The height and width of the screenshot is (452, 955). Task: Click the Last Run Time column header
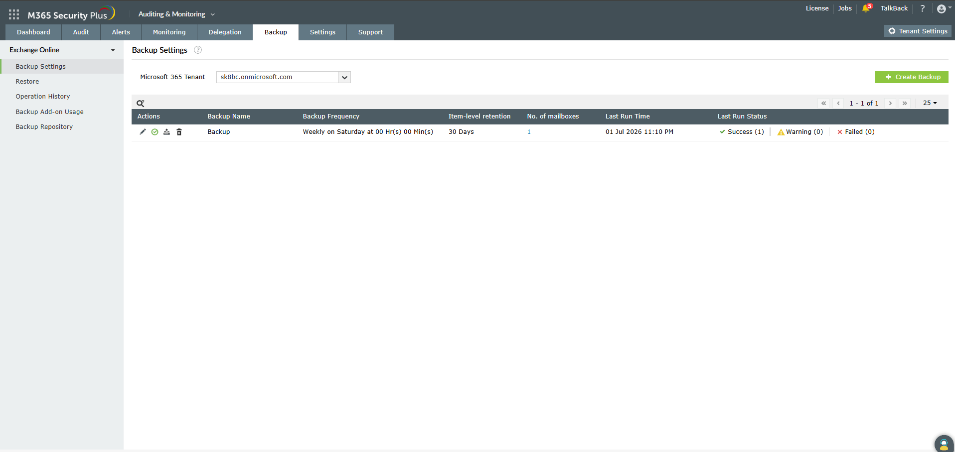click(628, 116)
